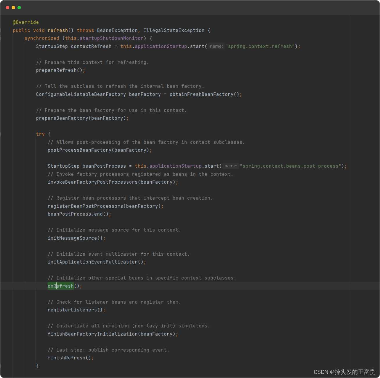This screenshot has width=380, height=378.
Task: Click the prepareRefresh() call
Action: click(x=59, y=70)
